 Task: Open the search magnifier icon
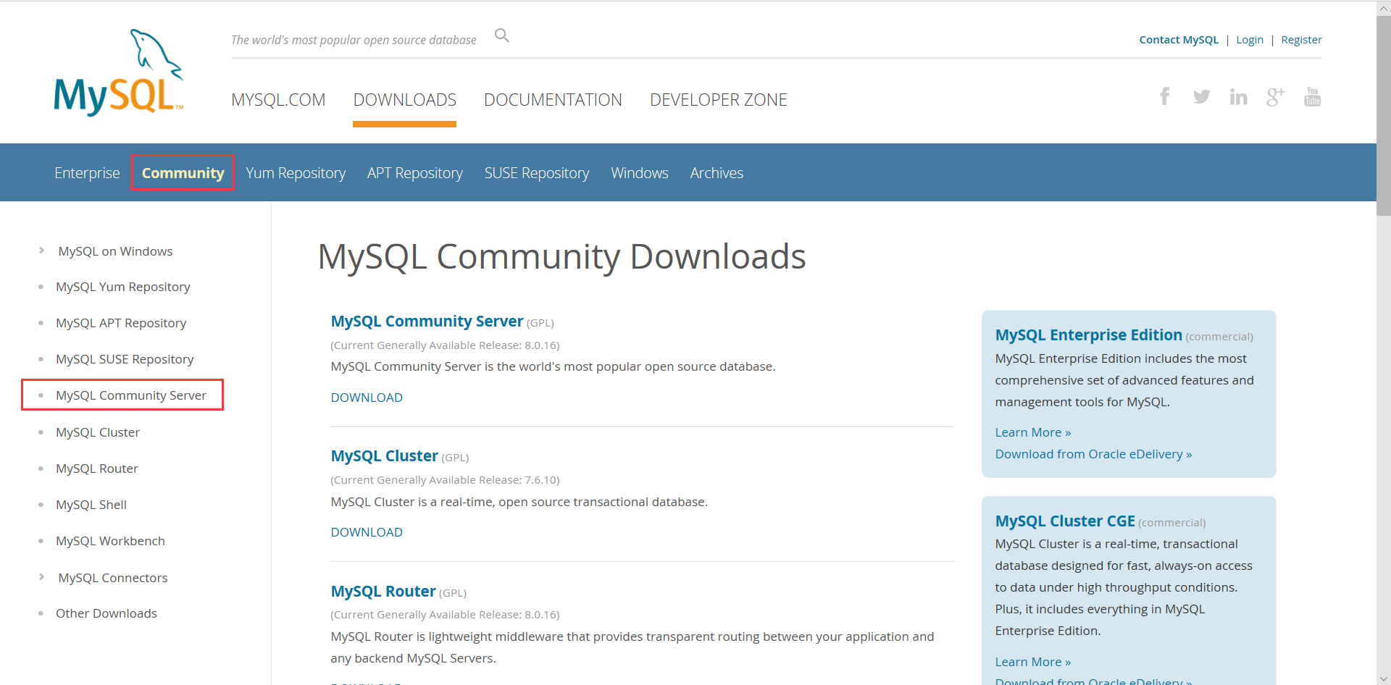[502, 35]
